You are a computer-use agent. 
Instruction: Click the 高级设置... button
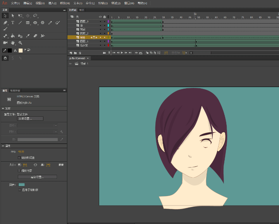point(37,177)
